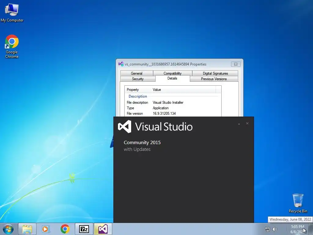This screenshot has height=235, width=313.
Task: Open the volume speaker tray icon
Action: 275,229
